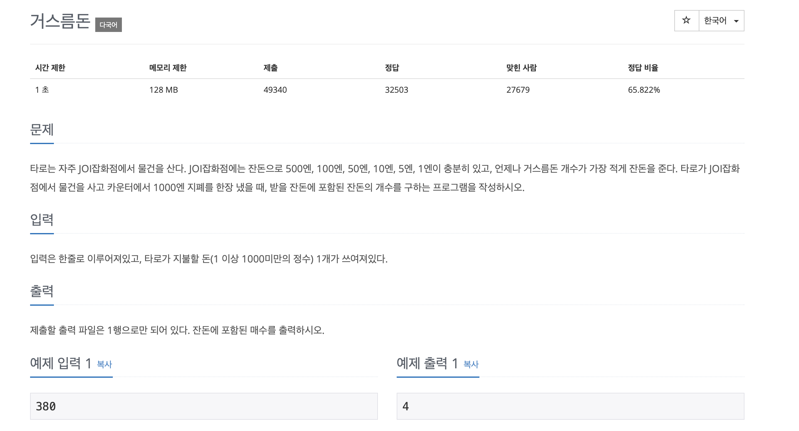Image resolution: width=799 pixels, height=431 pixels.
Task: Click the caret arrow beside 한국어
Action: click(736, 21)
